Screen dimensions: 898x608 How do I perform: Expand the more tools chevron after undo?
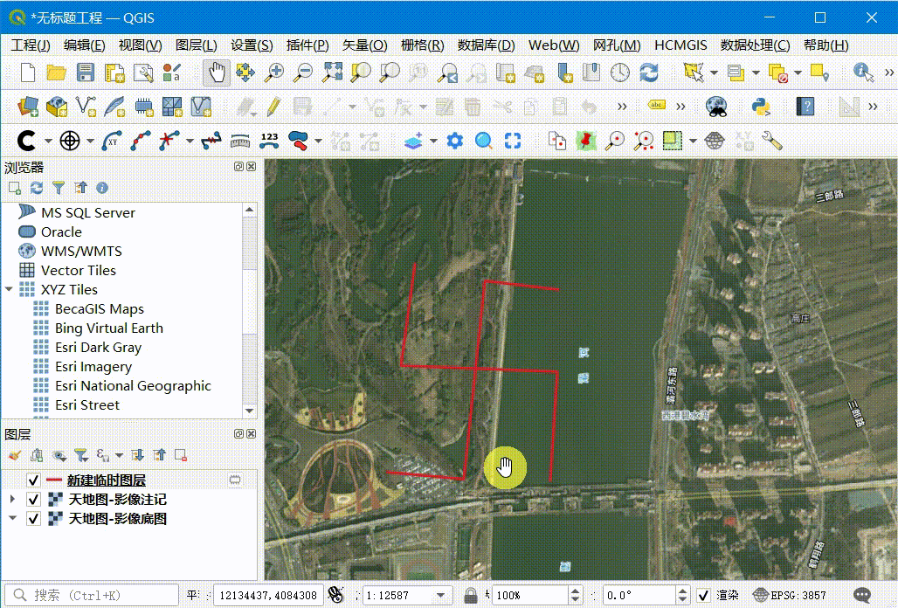[622, 107]
